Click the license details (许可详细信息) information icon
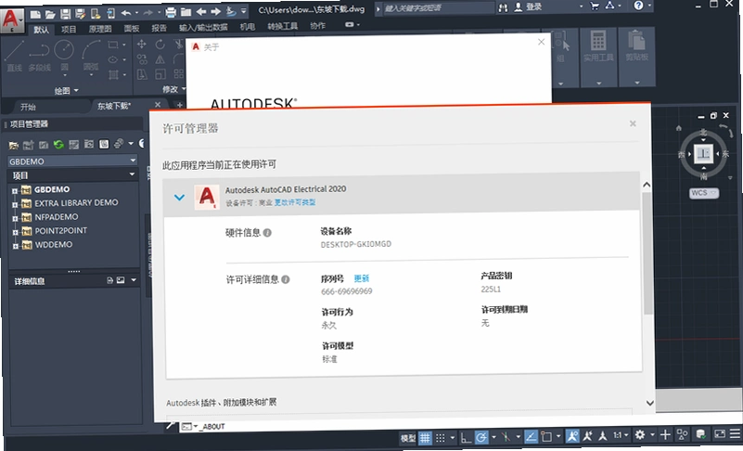Image resolution: width=743 pixels, height=451 pixels. point(286,279)
